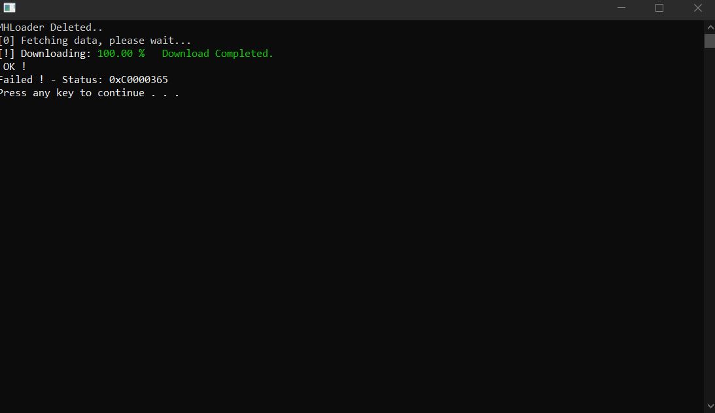Image resolution: width=715 pixels, height=413 pixels.
Task: Click the green 'Download Completed.' message
Action: tap(218, 54)
